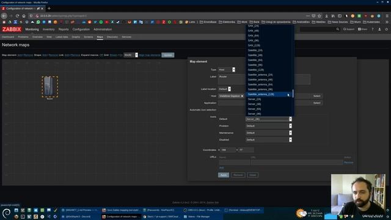Remove the selected host tag with x
Image resolution: width=391 pixels, height=220 pixels.
pyautogui.click(x=242, y=96)
